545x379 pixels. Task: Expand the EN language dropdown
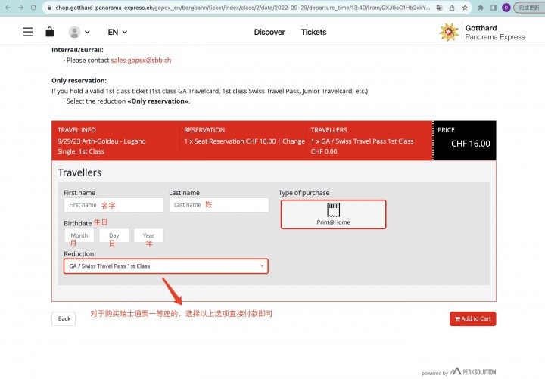click(x=117, y=32)
